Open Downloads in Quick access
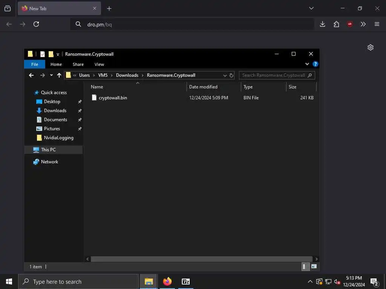The height and width of the screenshot is (289, 386). (55, 111)
